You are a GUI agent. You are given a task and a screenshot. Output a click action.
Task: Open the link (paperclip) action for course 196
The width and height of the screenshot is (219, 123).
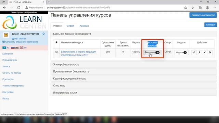point(194,52)
